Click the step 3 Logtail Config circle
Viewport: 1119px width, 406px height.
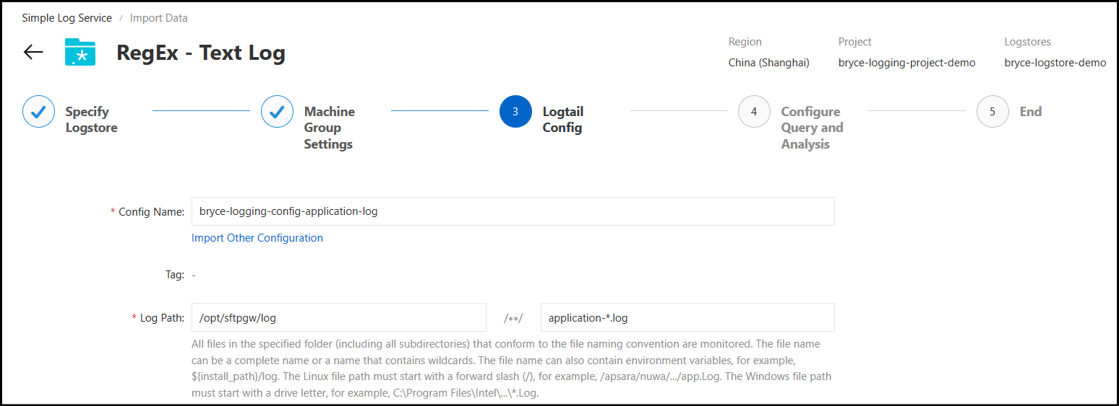pos(515,112)
